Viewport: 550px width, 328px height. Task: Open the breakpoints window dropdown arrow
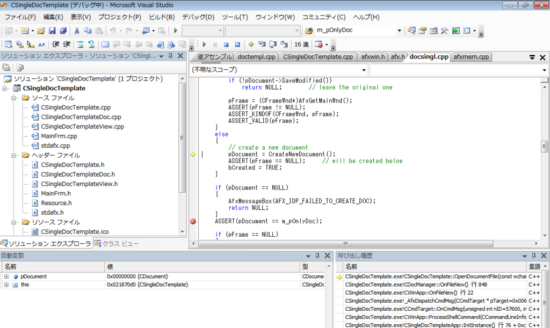[x=327, y=45]
